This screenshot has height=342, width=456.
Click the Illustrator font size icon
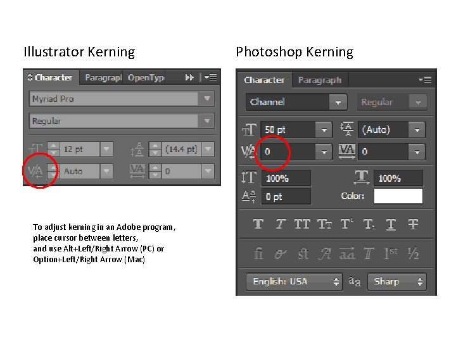click(35, 149)
